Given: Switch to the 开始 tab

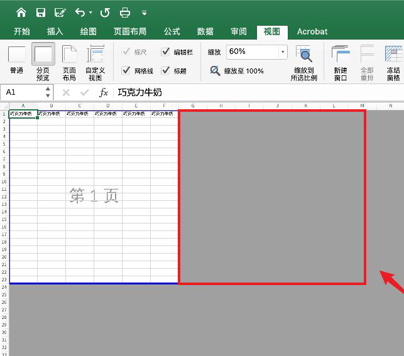Looking at the screenshot, I should coord(21,31).
